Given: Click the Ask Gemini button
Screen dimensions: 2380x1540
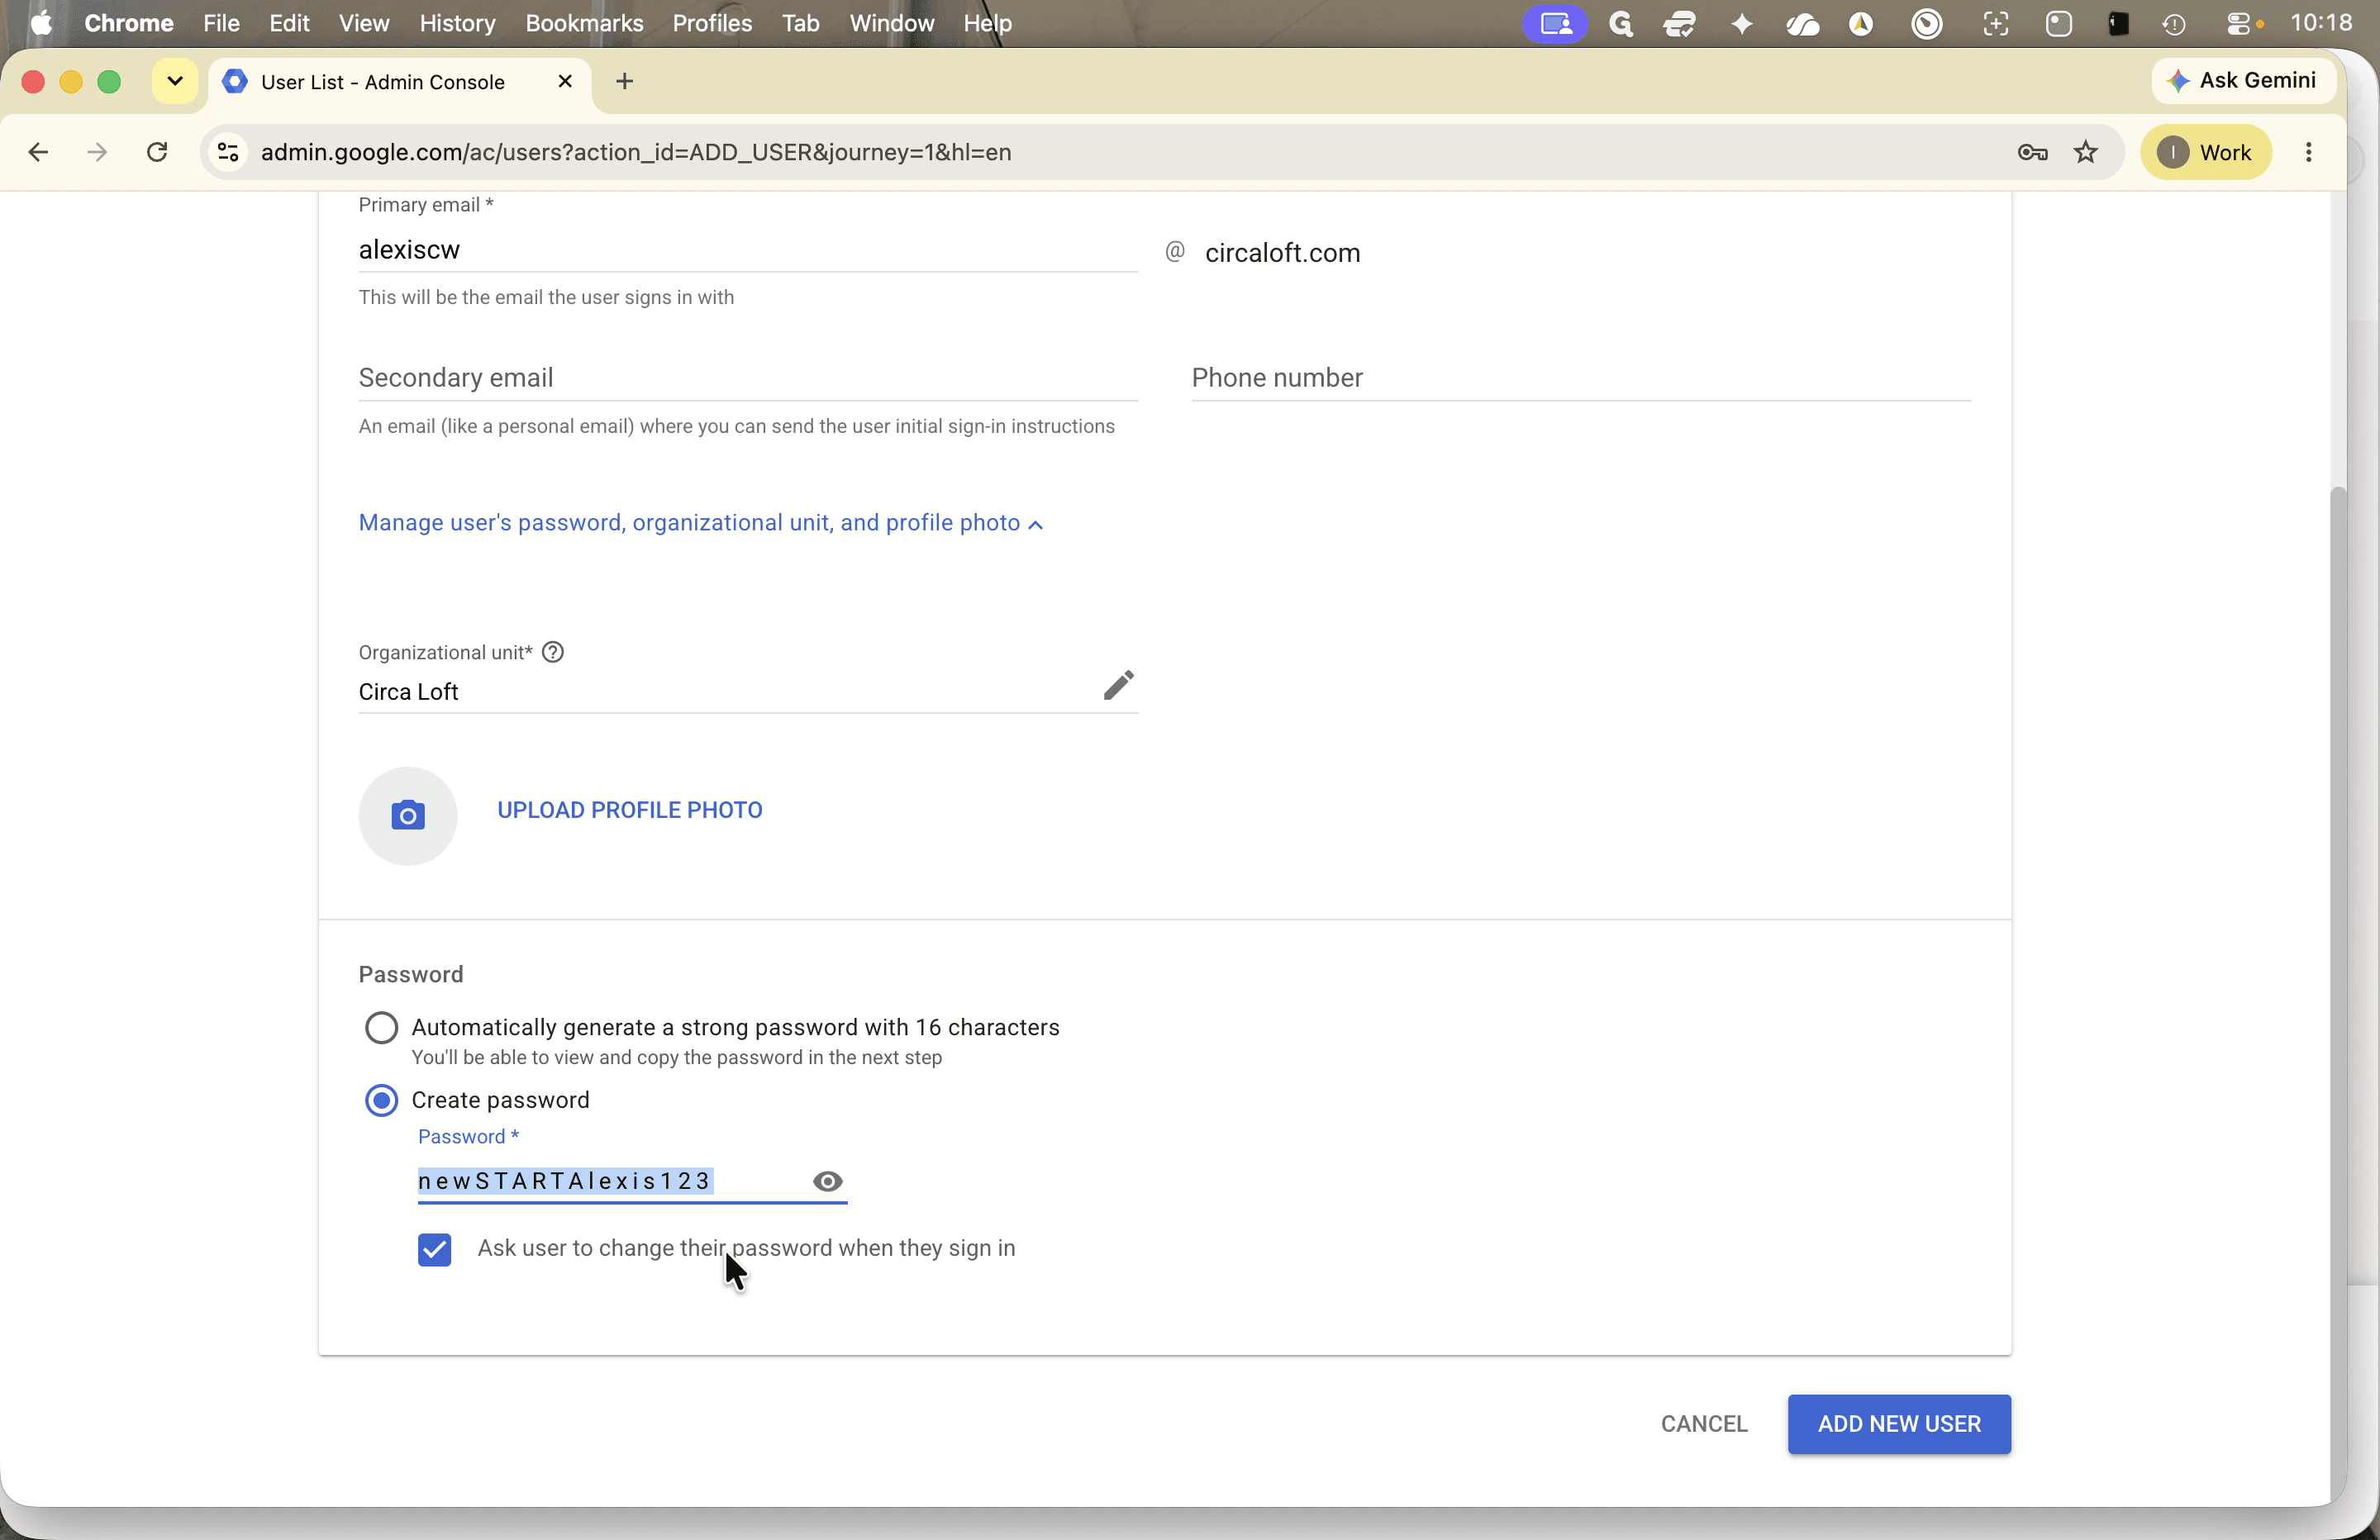Looking at the screenshot, I should [x=2243, y=81].
